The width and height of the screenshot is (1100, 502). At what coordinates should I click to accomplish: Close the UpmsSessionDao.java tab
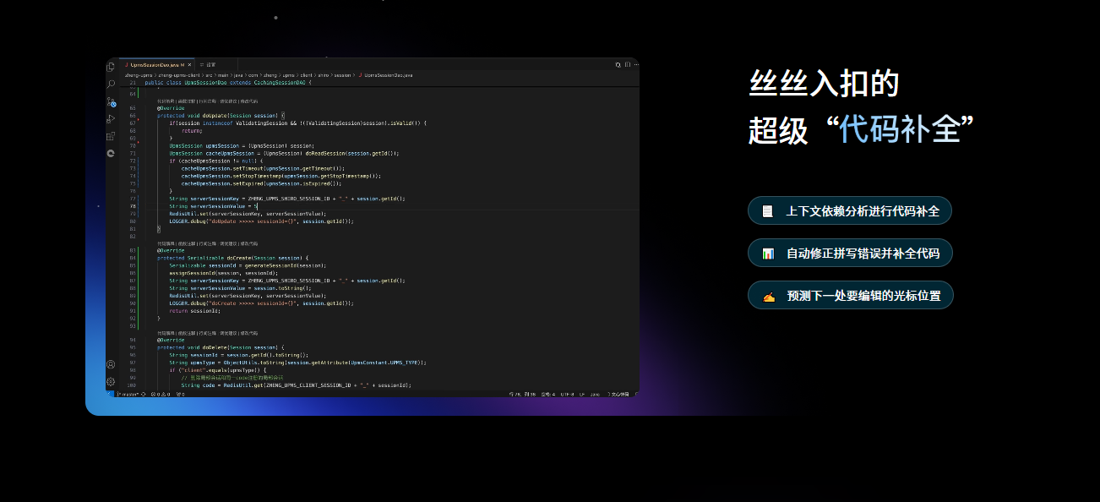[x=189, y=65]
